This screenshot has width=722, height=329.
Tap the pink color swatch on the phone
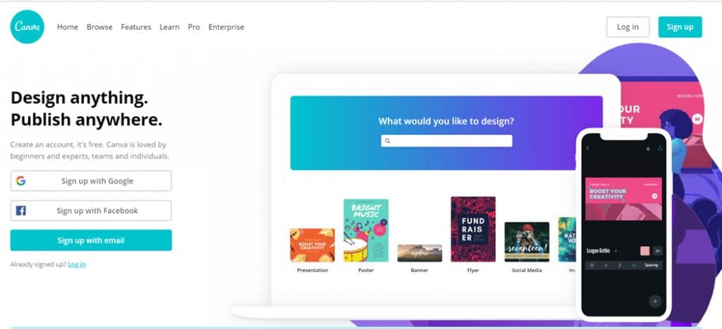point(644,251)
